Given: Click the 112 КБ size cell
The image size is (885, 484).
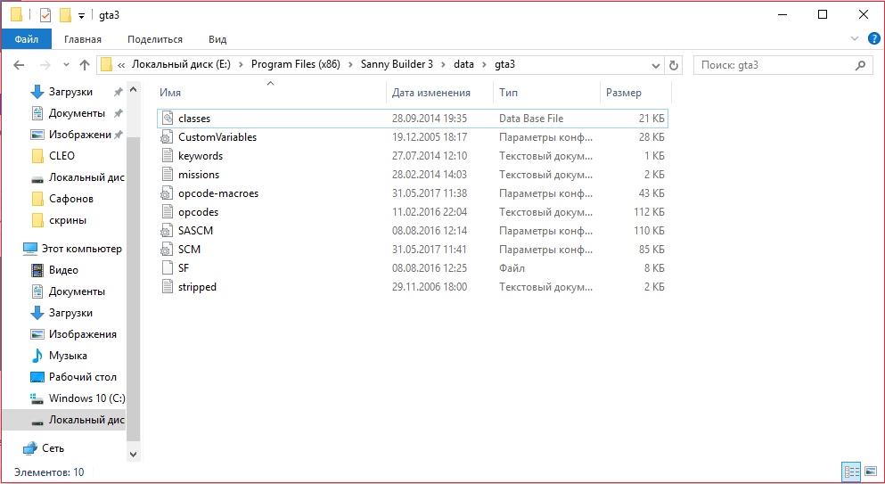Looking at the screenshot, I should (x=649, y=212).
